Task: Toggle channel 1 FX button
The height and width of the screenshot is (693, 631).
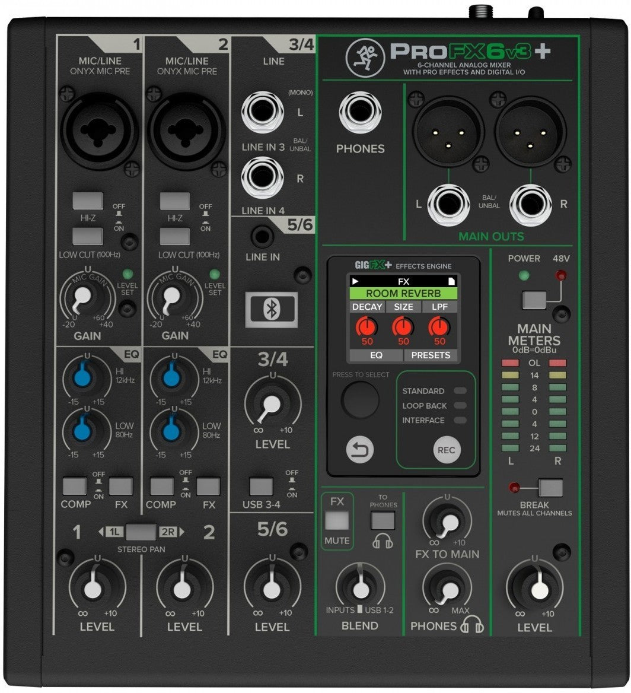Action: pyautogui.click(x=120, y=486)
